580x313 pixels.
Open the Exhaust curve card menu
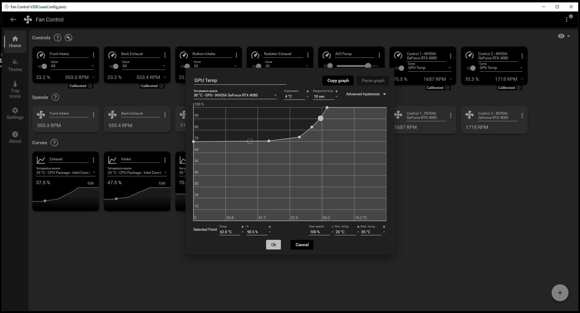[94, 160]
